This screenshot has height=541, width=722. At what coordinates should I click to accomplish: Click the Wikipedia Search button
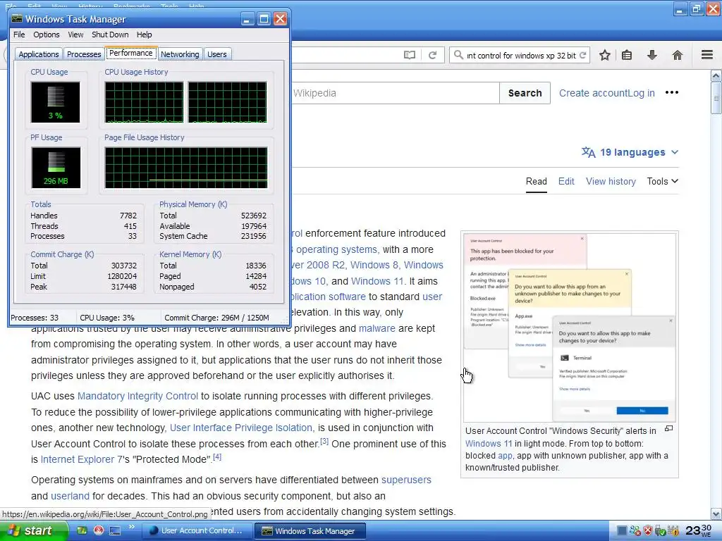pyautogui.click(x=525, y=93)
